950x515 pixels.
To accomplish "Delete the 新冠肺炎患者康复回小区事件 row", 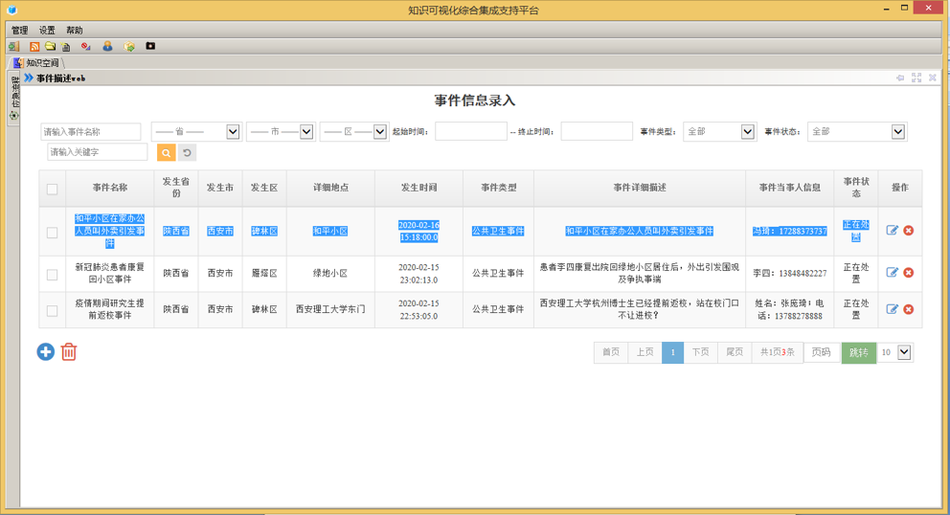I will (908, 273).
